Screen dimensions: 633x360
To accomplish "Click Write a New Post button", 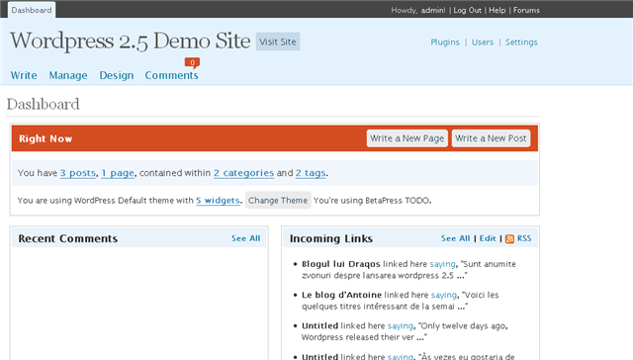I will (491, 138).
